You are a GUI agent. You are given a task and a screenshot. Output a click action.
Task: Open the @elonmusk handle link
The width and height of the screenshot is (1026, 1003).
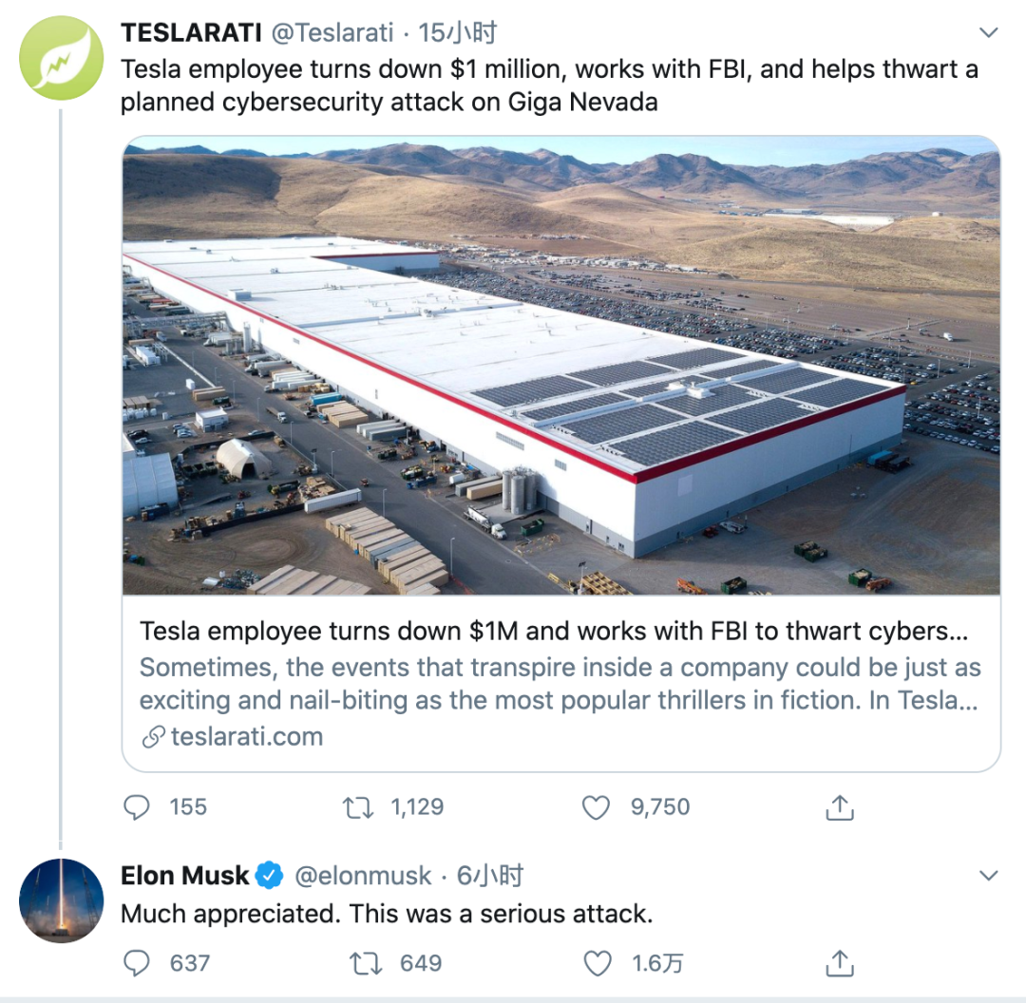(x=363, y=876)
